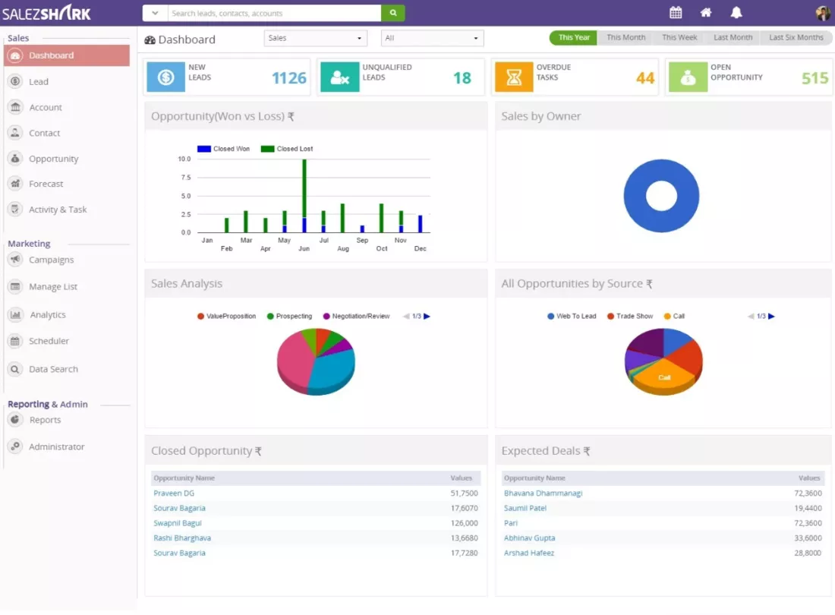Screen dimensions: 835x615
Task: Toggle Closed Won legend series
Action: click(x=224, y=149)
